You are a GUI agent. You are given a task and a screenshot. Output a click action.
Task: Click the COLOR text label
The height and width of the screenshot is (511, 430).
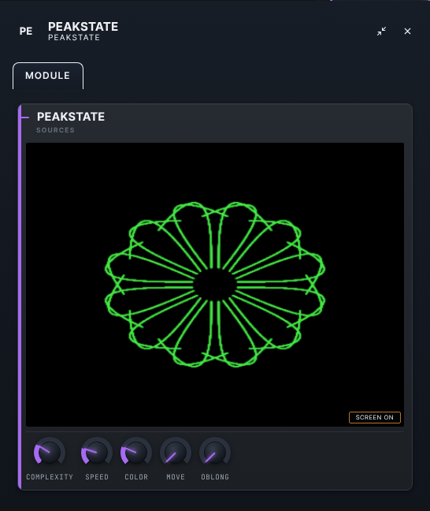[136, 477]
